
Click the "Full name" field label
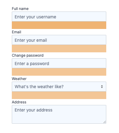(20, 9)
